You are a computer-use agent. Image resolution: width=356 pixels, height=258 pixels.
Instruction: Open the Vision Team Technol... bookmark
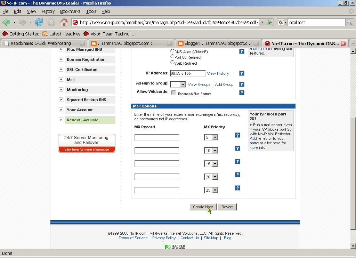tap(109, 34)
